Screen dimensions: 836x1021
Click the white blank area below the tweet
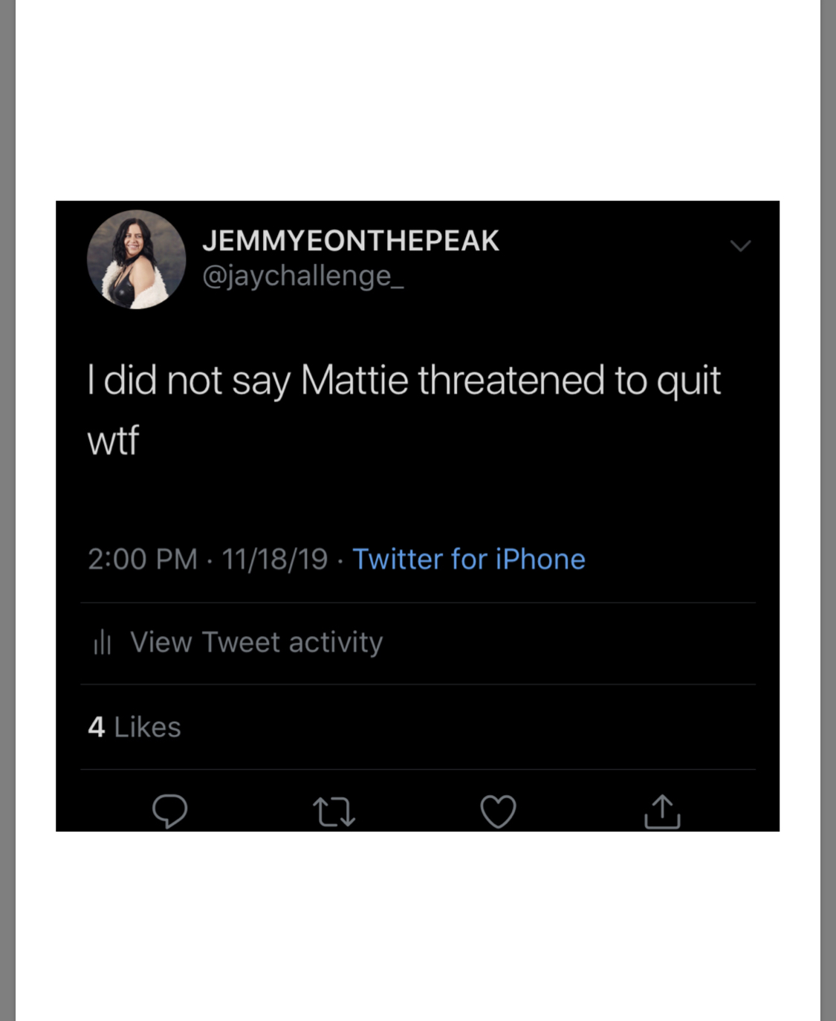pyautogui.click(x=418, y=926)
